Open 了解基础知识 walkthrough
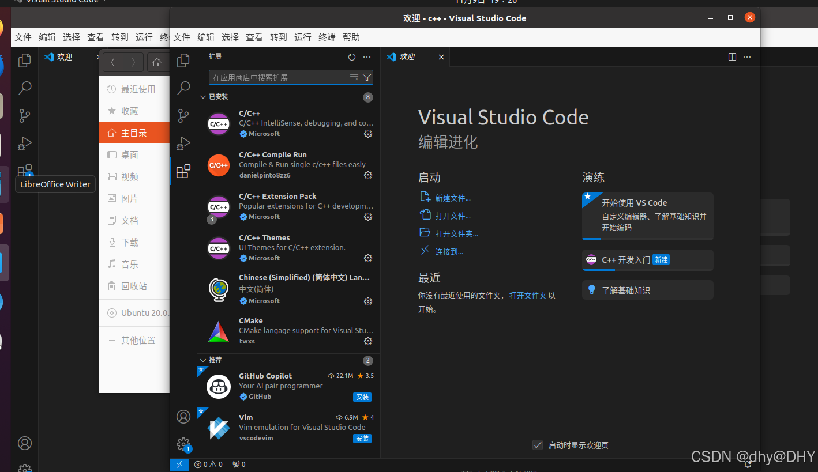The width and height of the screenshot is (818, 472). [648, 290]
